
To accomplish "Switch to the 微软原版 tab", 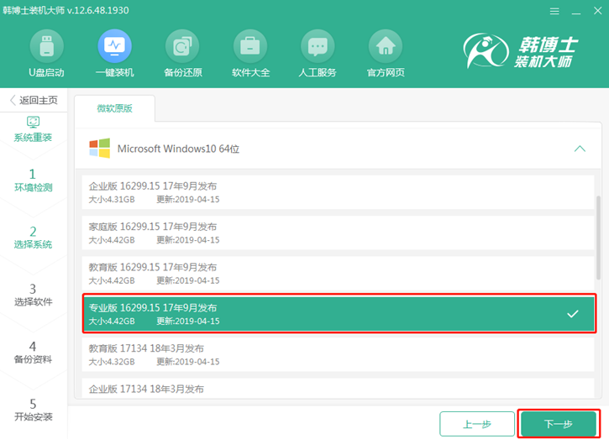I will click(x=114, y=108).
